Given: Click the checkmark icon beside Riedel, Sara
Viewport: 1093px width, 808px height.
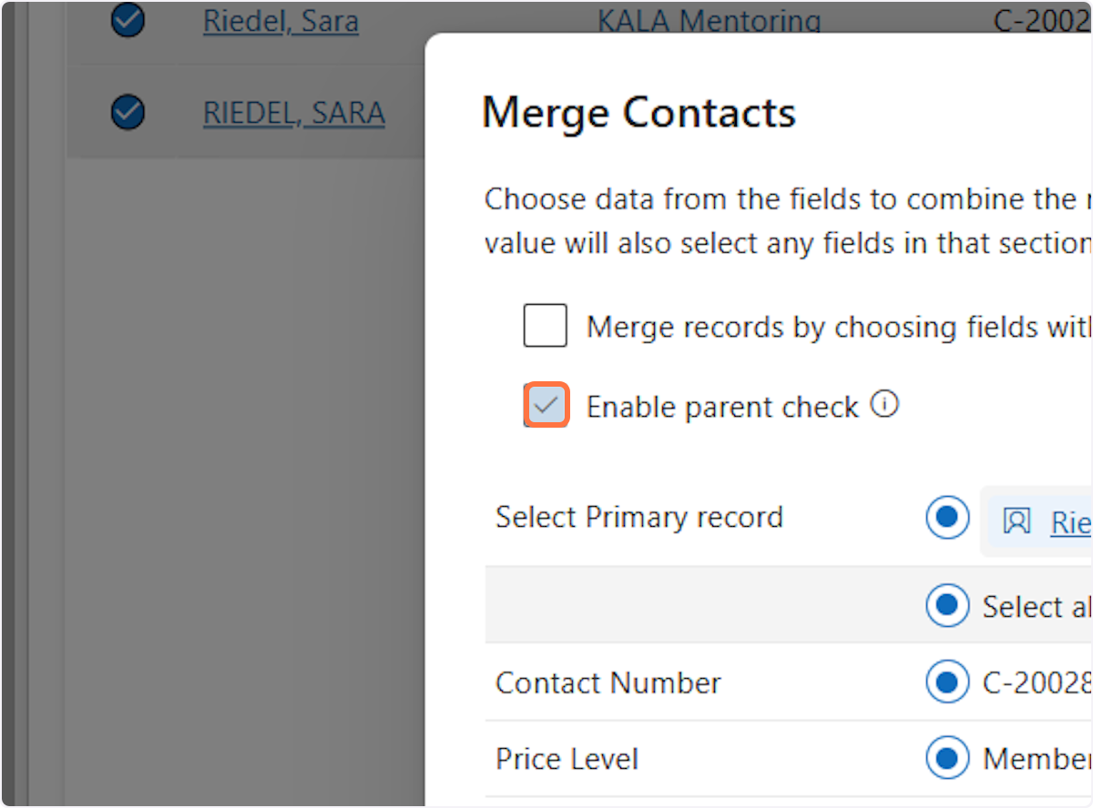Looking at the screenshot, I should click(128, 20).
